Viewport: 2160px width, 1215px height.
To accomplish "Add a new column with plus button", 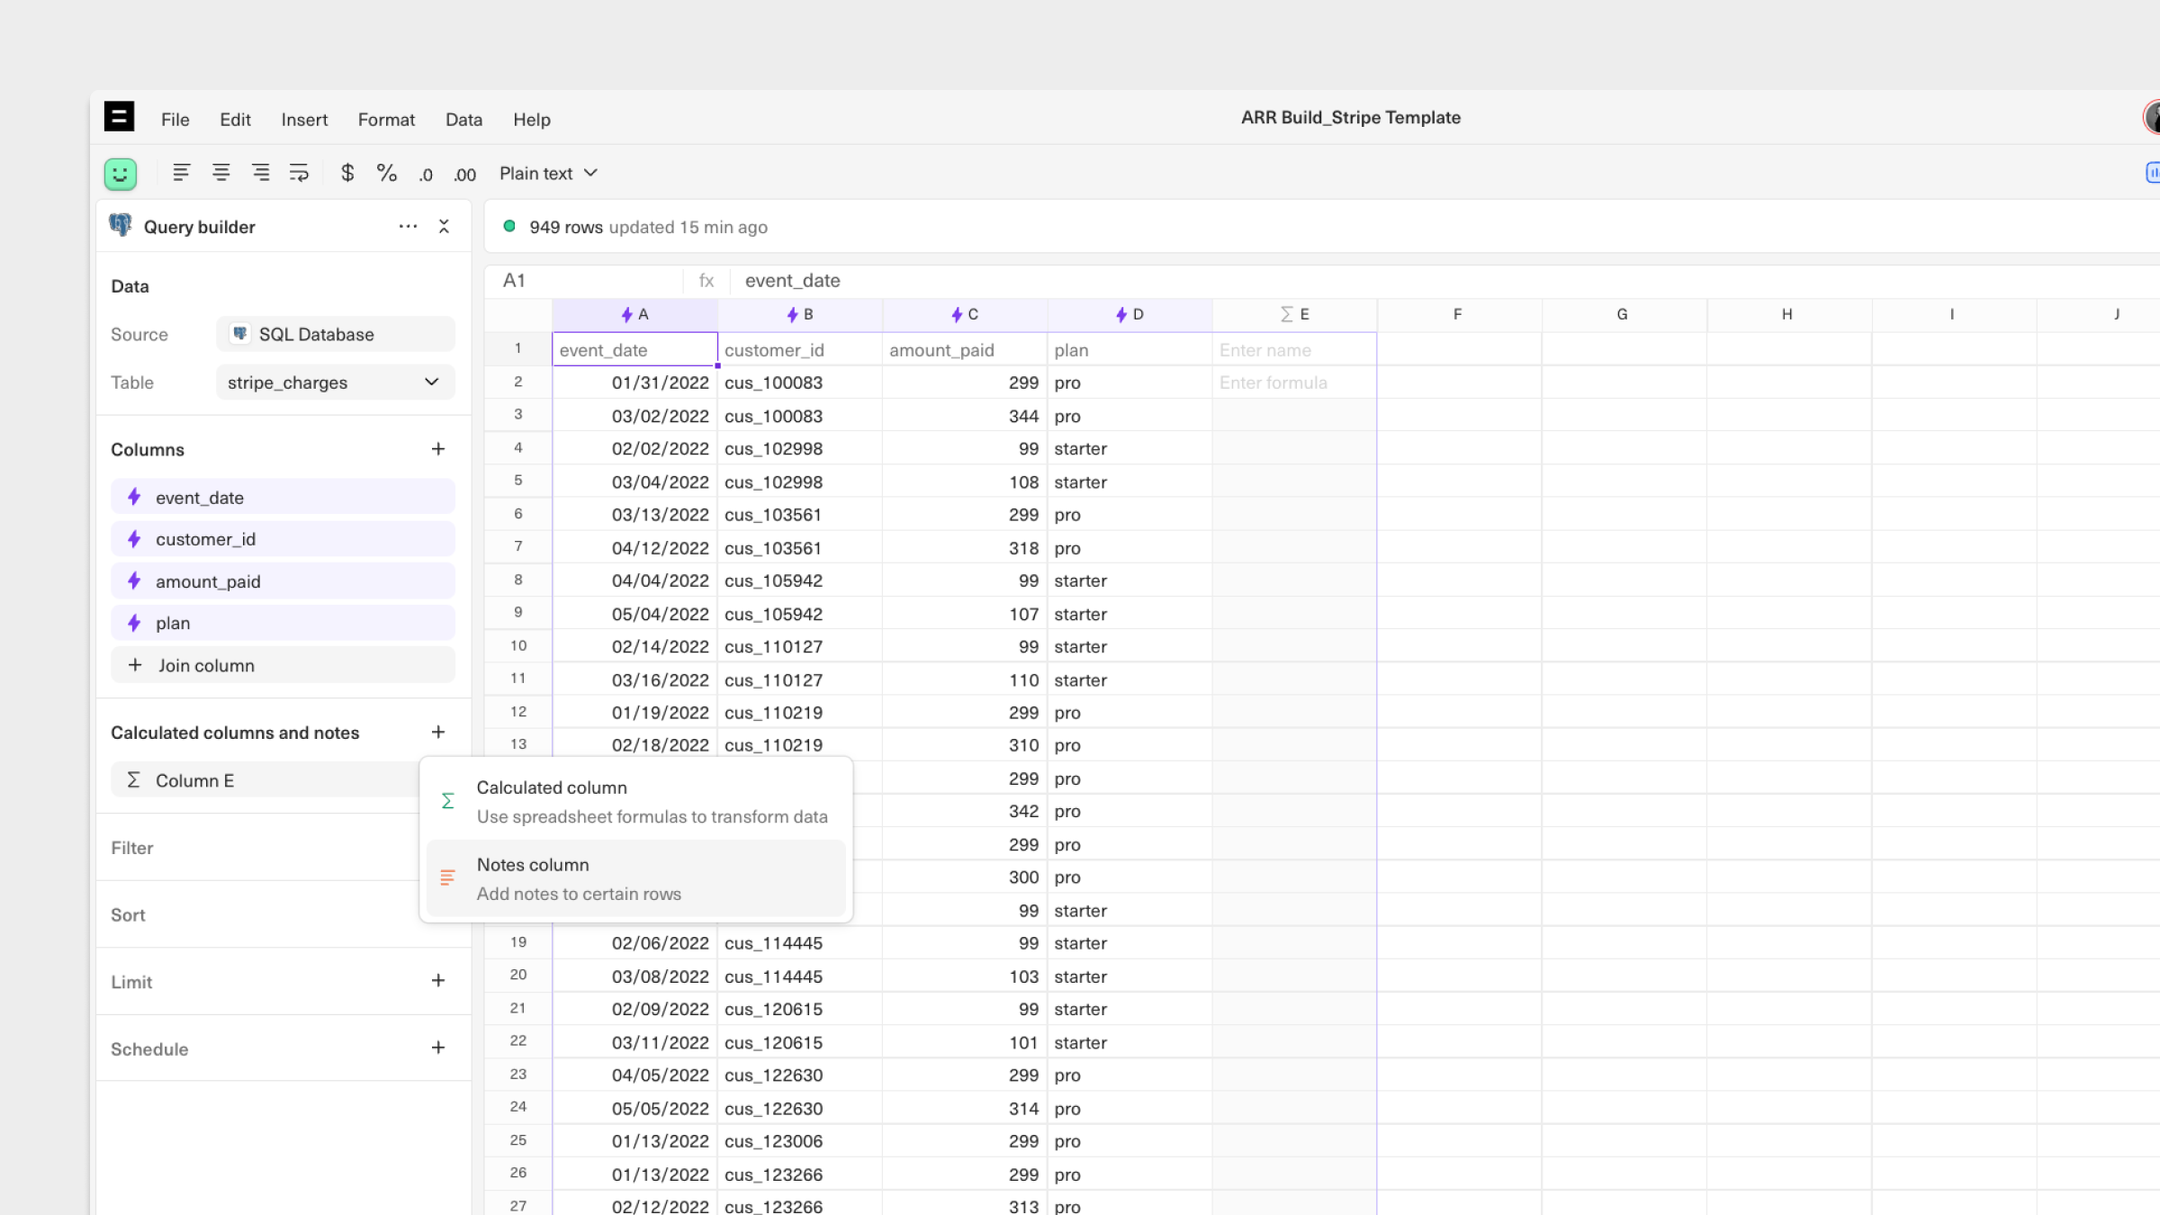I will (x=438, y=449).
